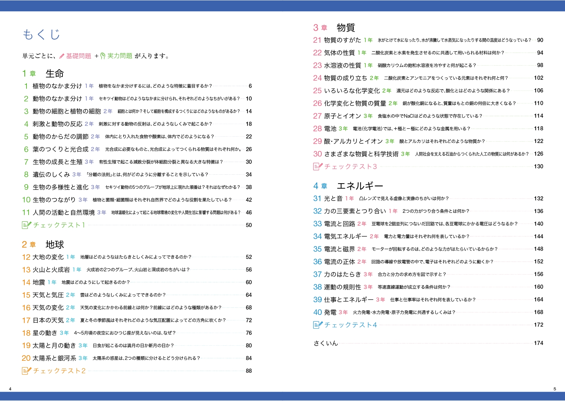Click the pencil icon beside 基礎問題
The height and width of the screenshot is (401, 565).
(62, 56)
